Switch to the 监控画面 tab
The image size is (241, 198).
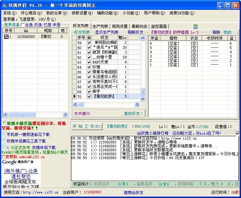(x=159, y=26)
